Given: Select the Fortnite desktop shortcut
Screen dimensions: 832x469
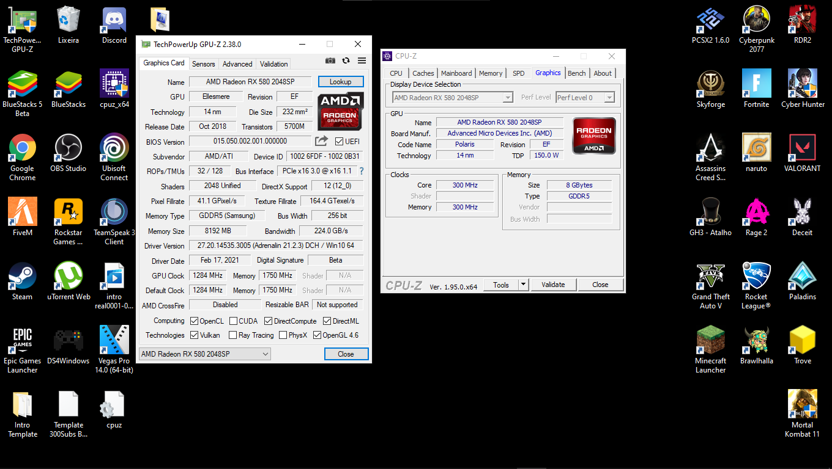Looking at the screenshot, I should pyautogui.click(x=757, y=89).
